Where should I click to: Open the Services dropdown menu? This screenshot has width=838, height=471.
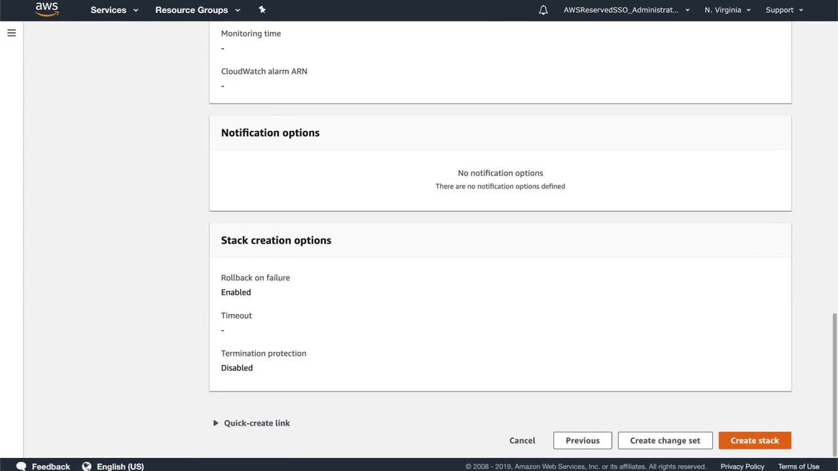(115, 10)
